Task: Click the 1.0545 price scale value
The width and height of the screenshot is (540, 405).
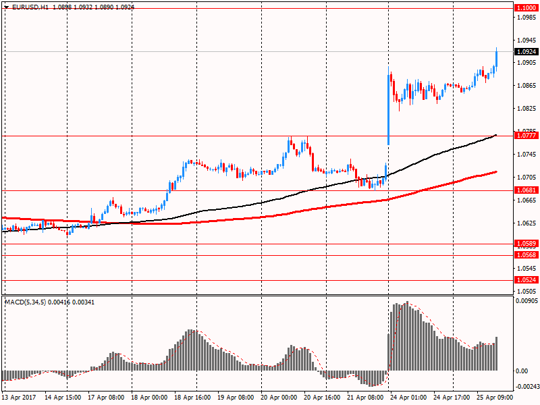Action: tap(526, 268)
